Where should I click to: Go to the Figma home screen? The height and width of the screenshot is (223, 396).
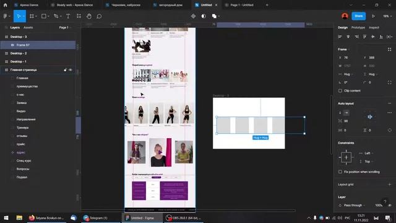tap(5, 5)
